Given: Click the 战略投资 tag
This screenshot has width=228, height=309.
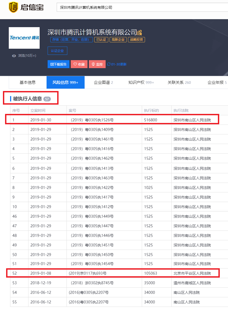Looking at the screenshot, I should (x=136, y=40).
